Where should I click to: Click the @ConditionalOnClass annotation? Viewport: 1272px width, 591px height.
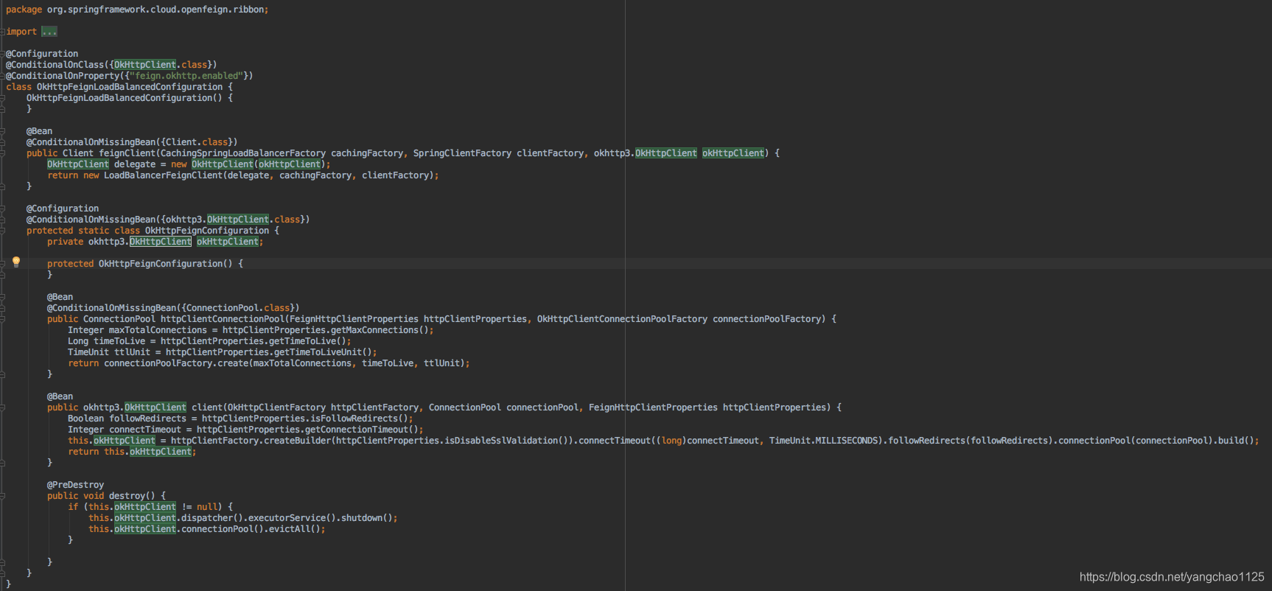(55, 65)
